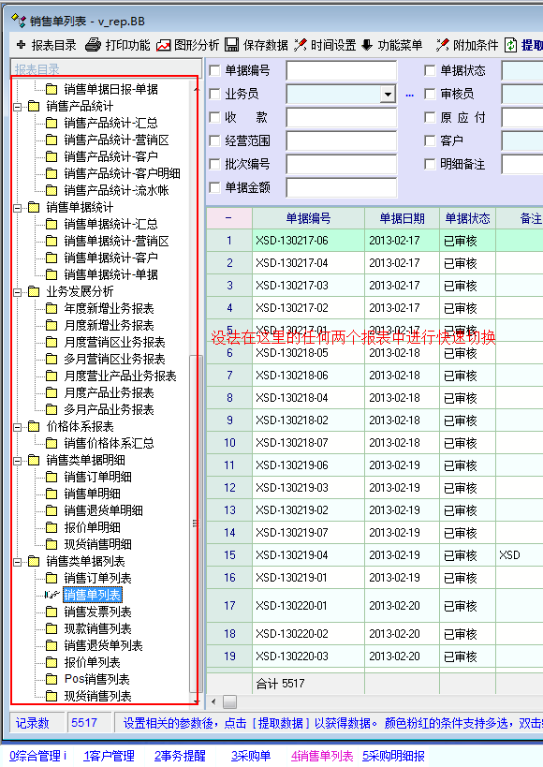Image resolution: width=543 pixels, height=767 pixels.
Task: Collapse the 销售单据统计 tree node
Action: [x=18, y=207]
